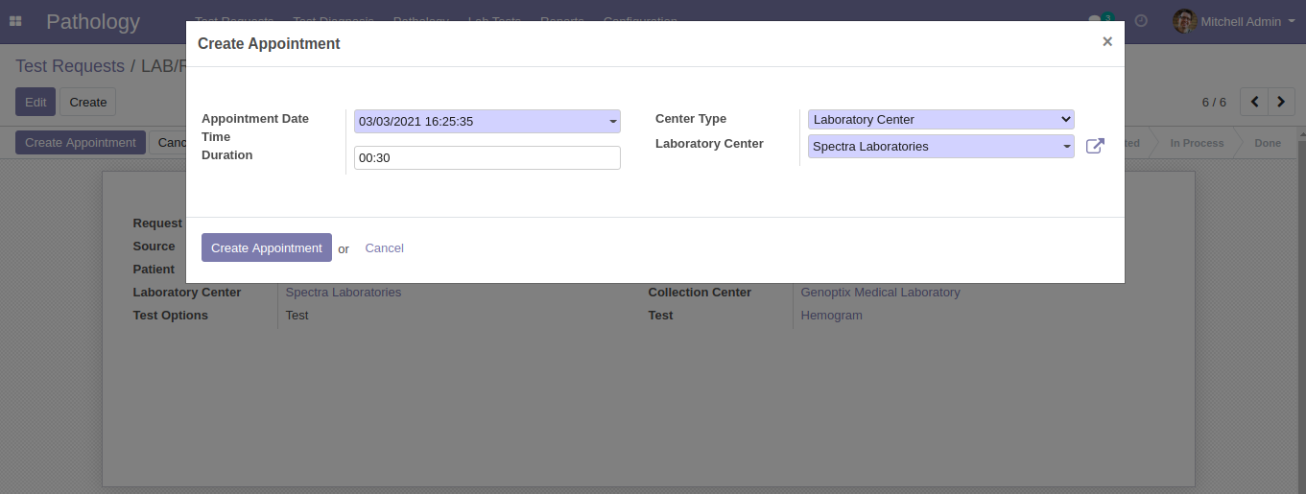Click the Create record button
The width and height of the screenshot is (1306, 494).
pos(87,102)
